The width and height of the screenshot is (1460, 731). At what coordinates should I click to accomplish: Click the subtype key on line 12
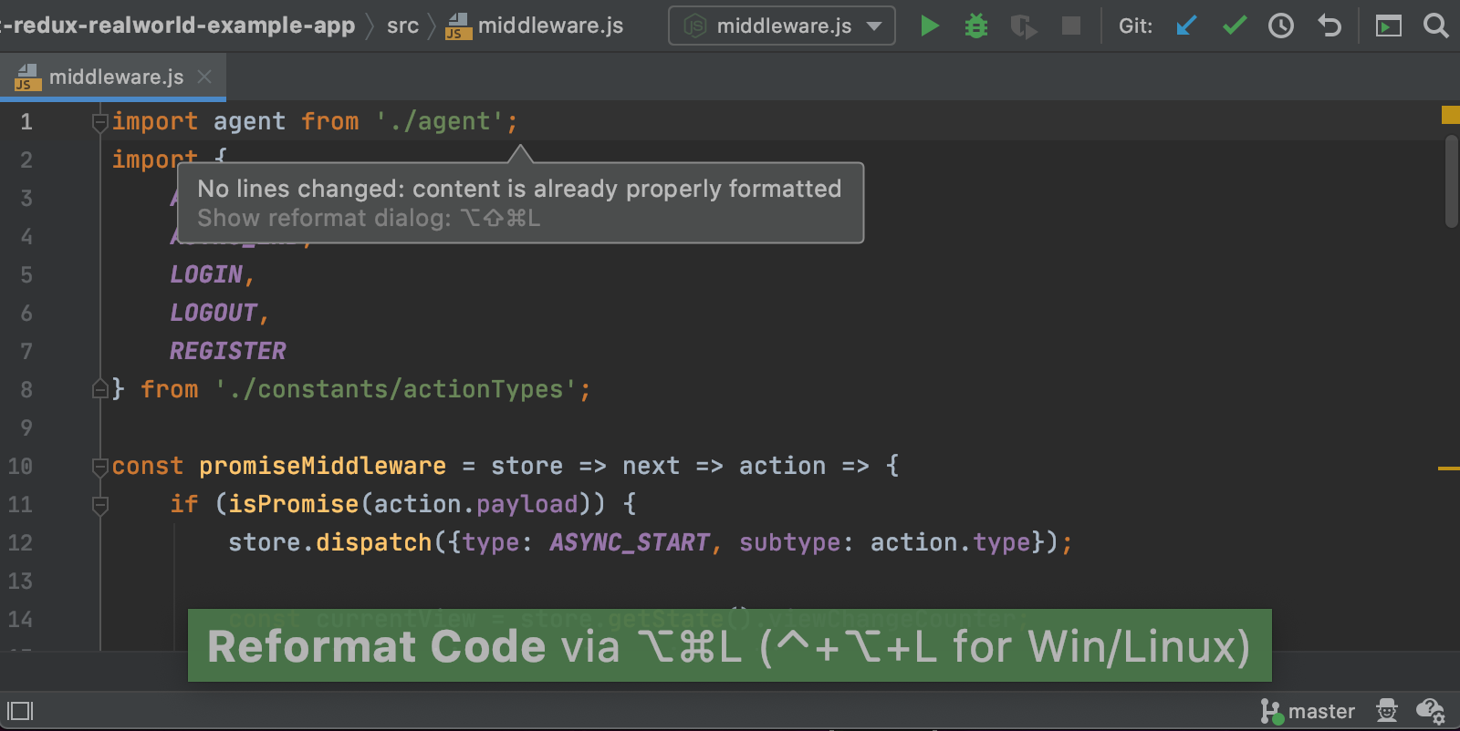tap(790, 543)
